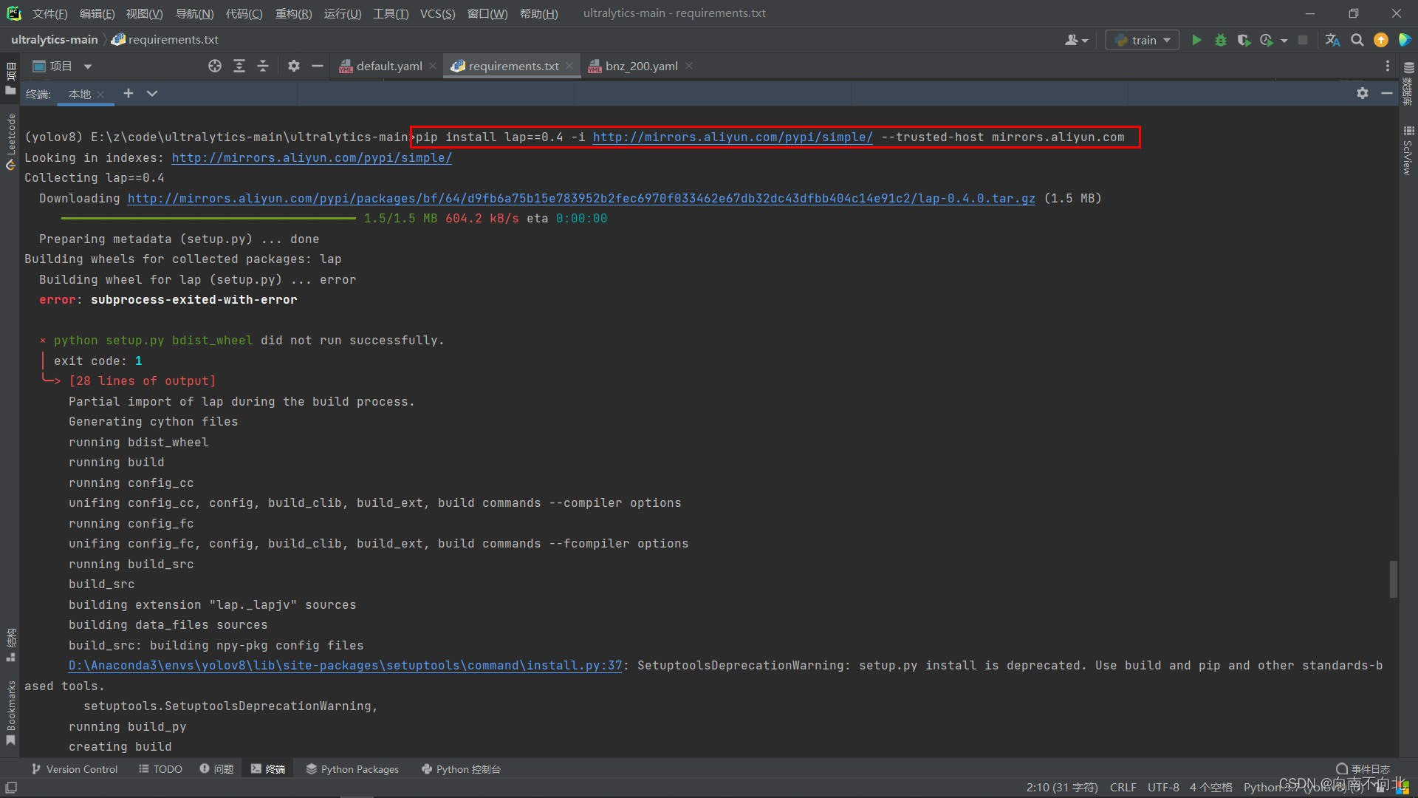Open the 编辑(E) menu
This screenshot has width=1418, height=798.
coord(97,13)
